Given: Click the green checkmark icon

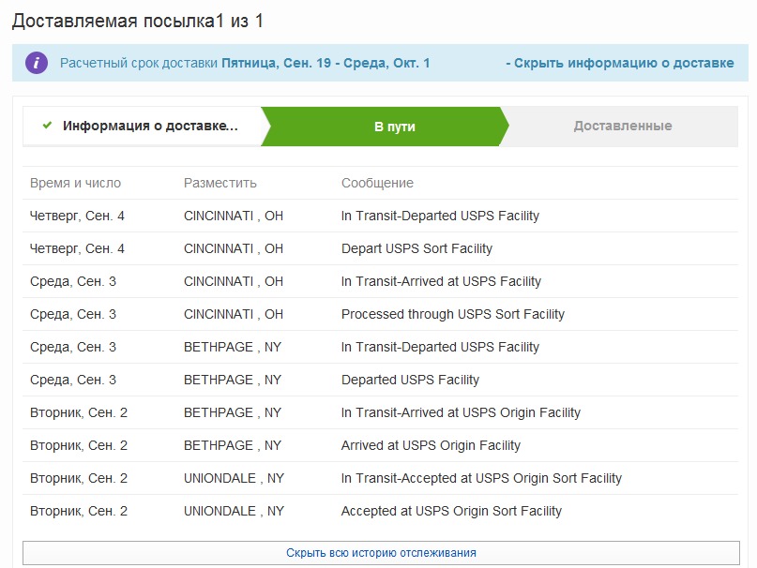Looking at the screenshot, I should pos(47,126).
